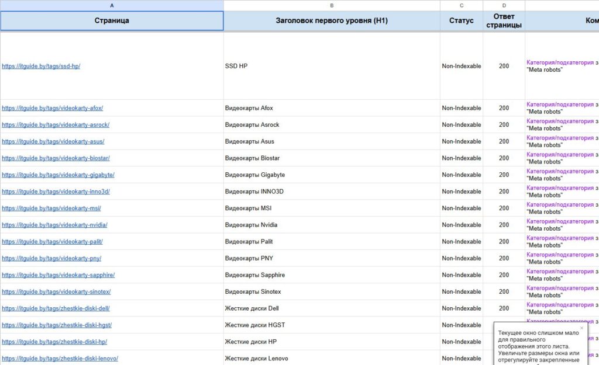Screen dimensions: 599x365
Task: Click the Non-Indexable status in SSD HP row
Action: pyautogui.click(x=462, y=66)
